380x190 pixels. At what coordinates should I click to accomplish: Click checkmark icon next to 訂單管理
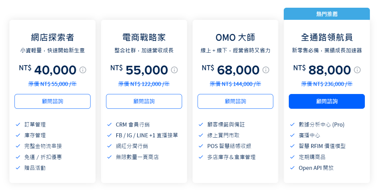click(18, 125)
